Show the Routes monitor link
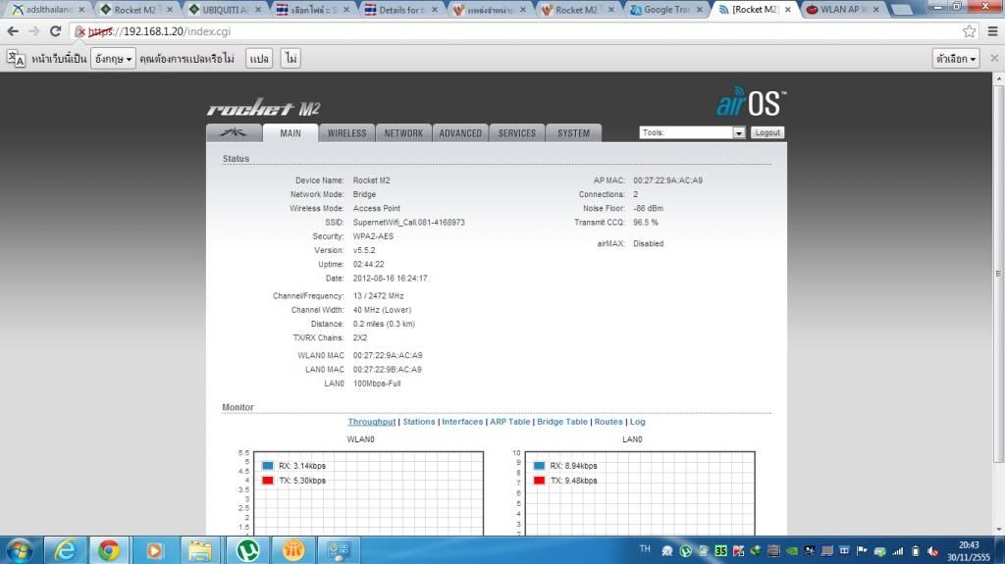 tap(608, 422)
